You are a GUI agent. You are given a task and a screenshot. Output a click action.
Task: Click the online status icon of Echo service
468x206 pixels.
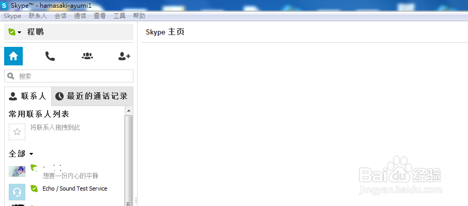34,188
